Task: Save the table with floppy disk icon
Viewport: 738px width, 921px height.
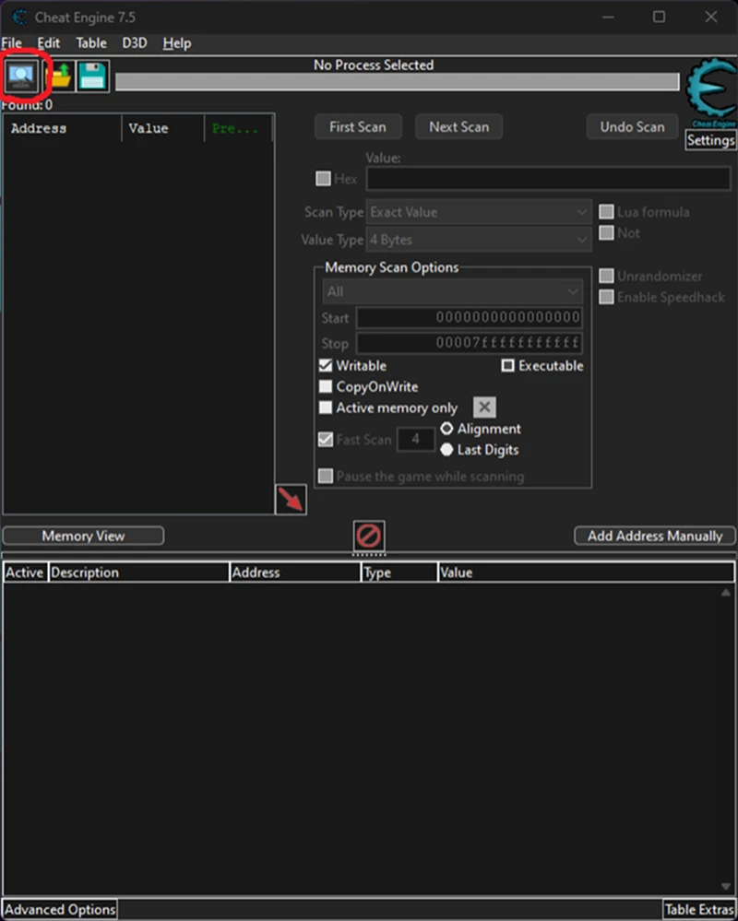Action: point(92,76)
